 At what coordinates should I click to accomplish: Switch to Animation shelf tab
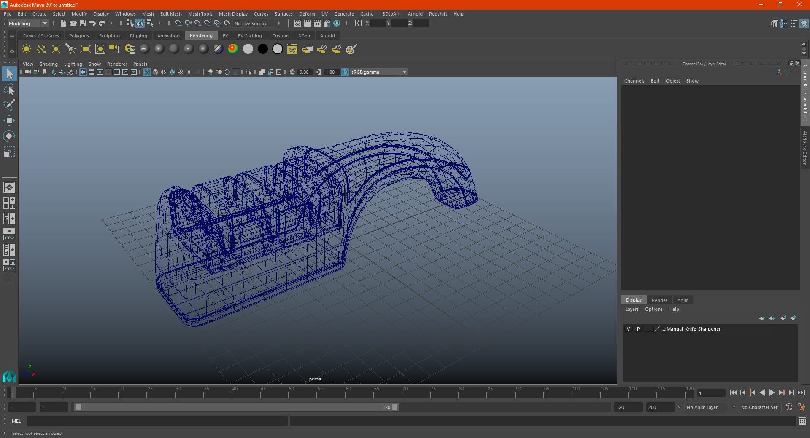[x=168, y=36]
